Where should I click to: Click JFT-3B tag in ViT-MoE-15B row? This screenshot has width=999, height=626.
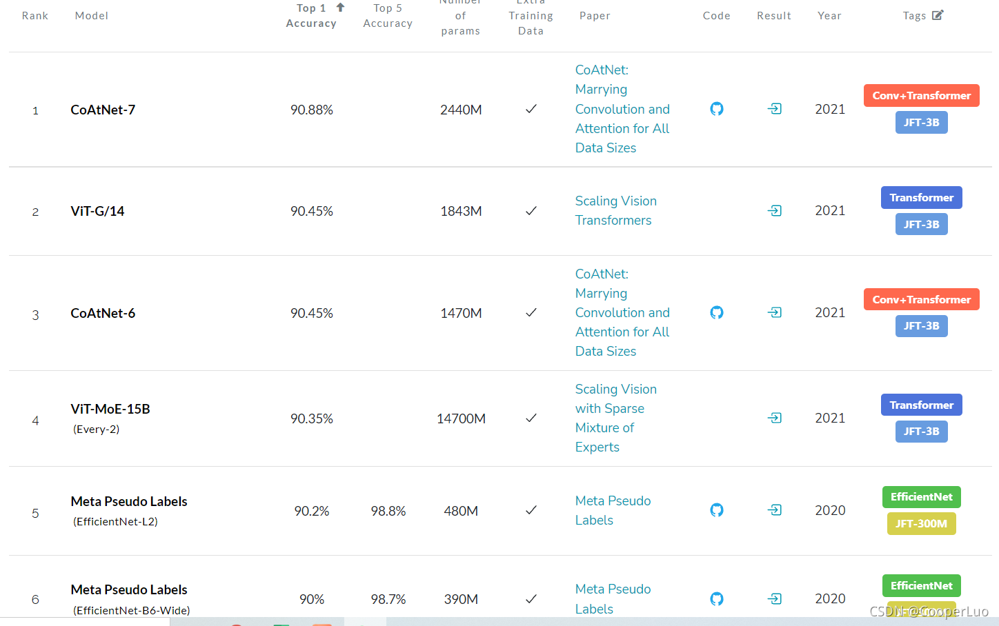tap(921, 431)
